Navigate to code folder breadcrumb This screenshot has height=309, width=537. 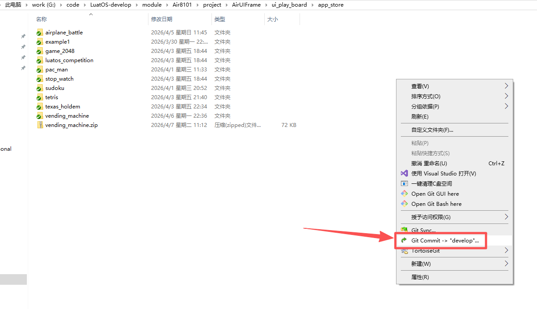click(73, 5)
